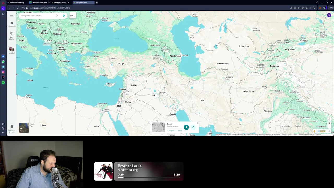Share the Baqaa location

[x=193, y=127]
